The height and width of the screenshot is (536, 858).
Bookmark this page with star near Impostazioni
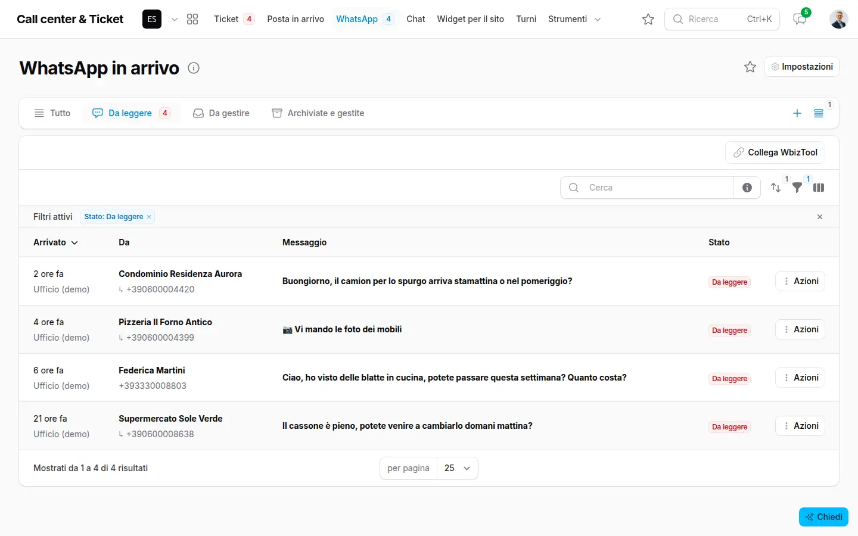(750, 67)
